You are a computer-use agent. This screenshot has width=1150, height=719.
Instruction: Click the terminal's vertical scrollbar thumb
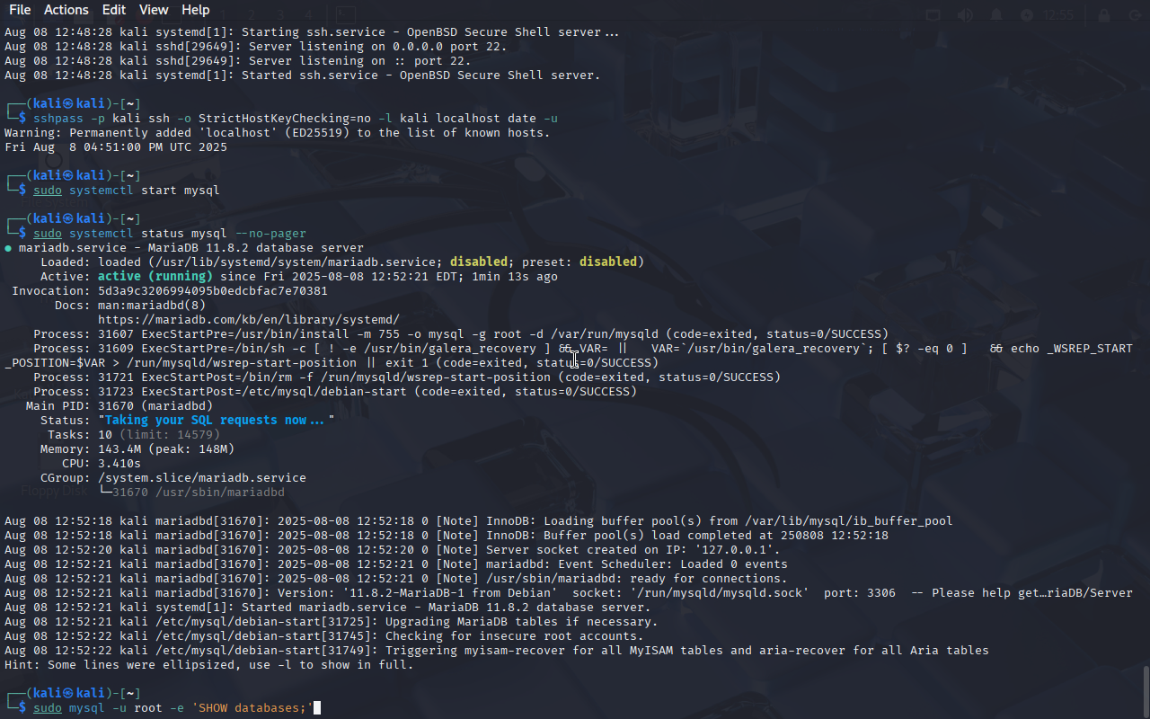[x=1146, y=691]
